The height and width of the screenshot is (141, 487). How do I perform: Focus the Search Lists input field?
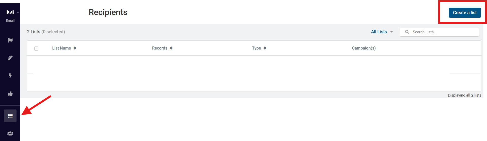[439, 32]
